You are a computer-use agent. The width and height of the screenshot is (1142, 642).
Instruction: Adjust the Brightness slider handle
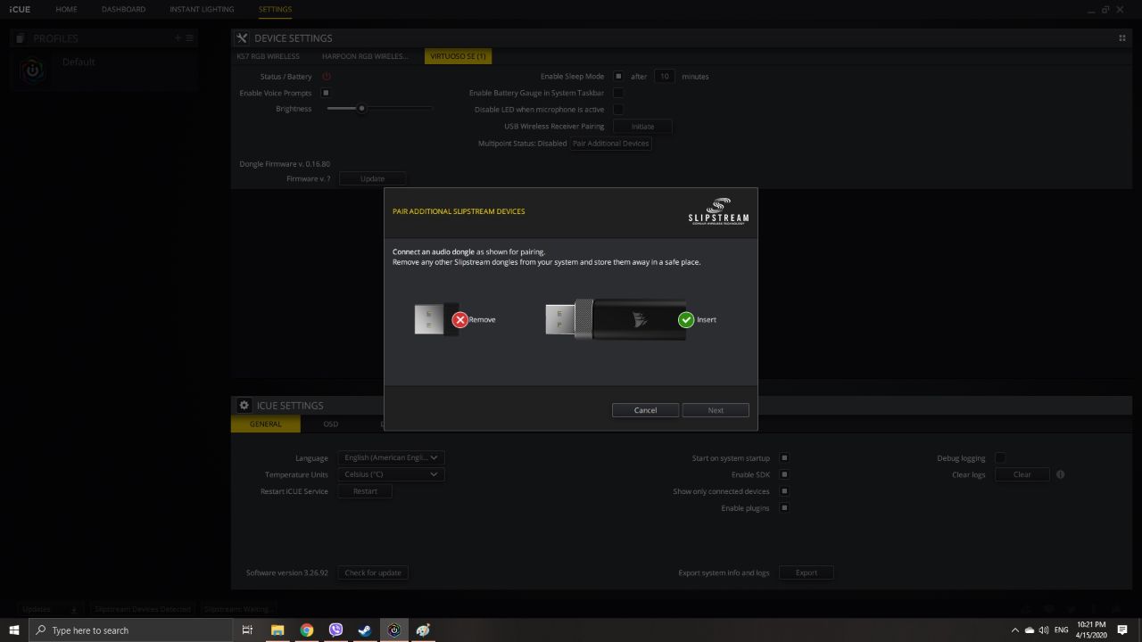pyautogui.click(x=361, y=109)
